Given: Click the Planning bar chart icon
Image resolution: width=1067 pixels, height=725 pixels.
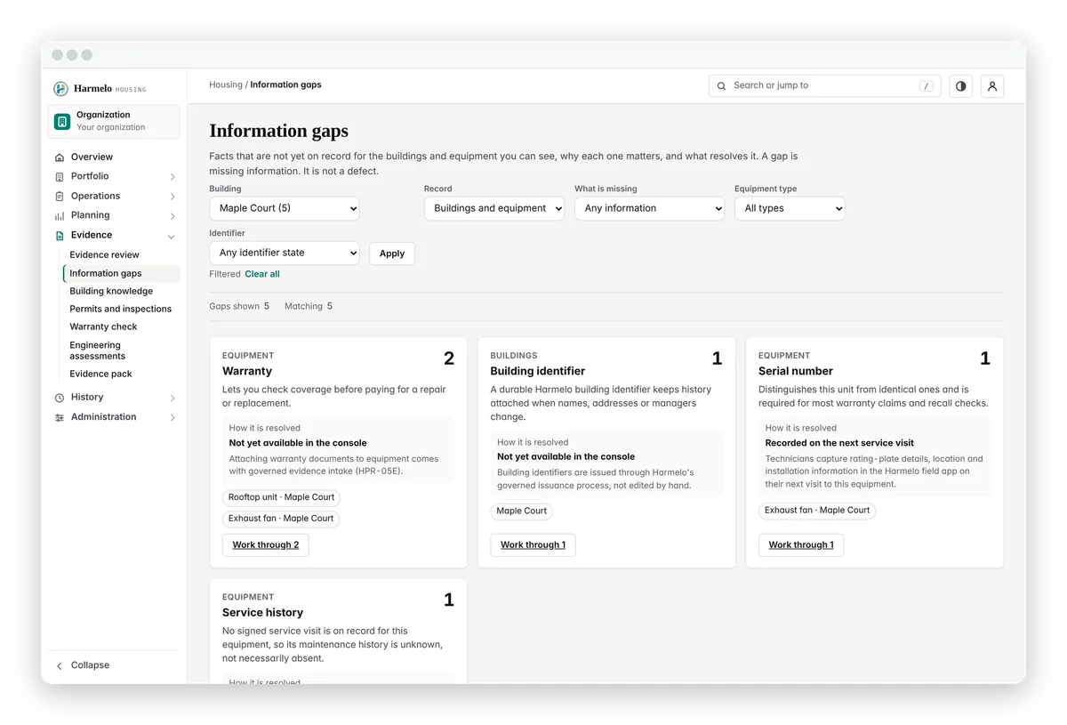Looking at the screenshot, I should pos(60,216).
